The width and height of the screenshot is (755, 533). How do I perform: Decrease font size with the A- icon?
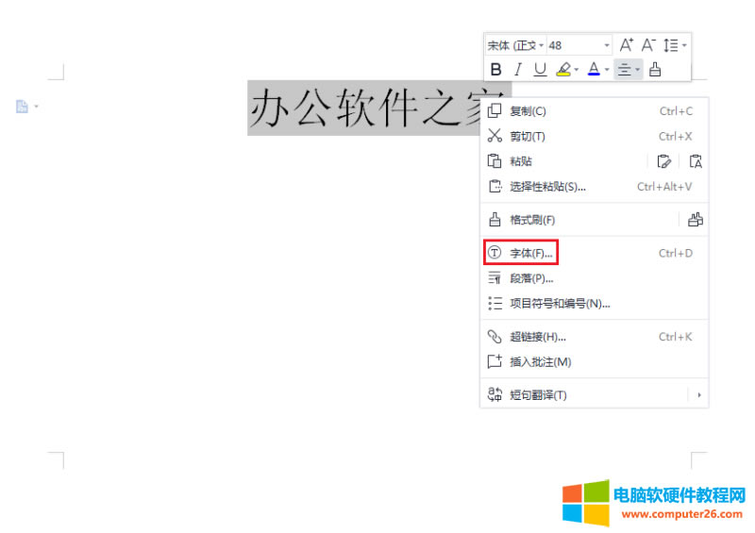648,45
